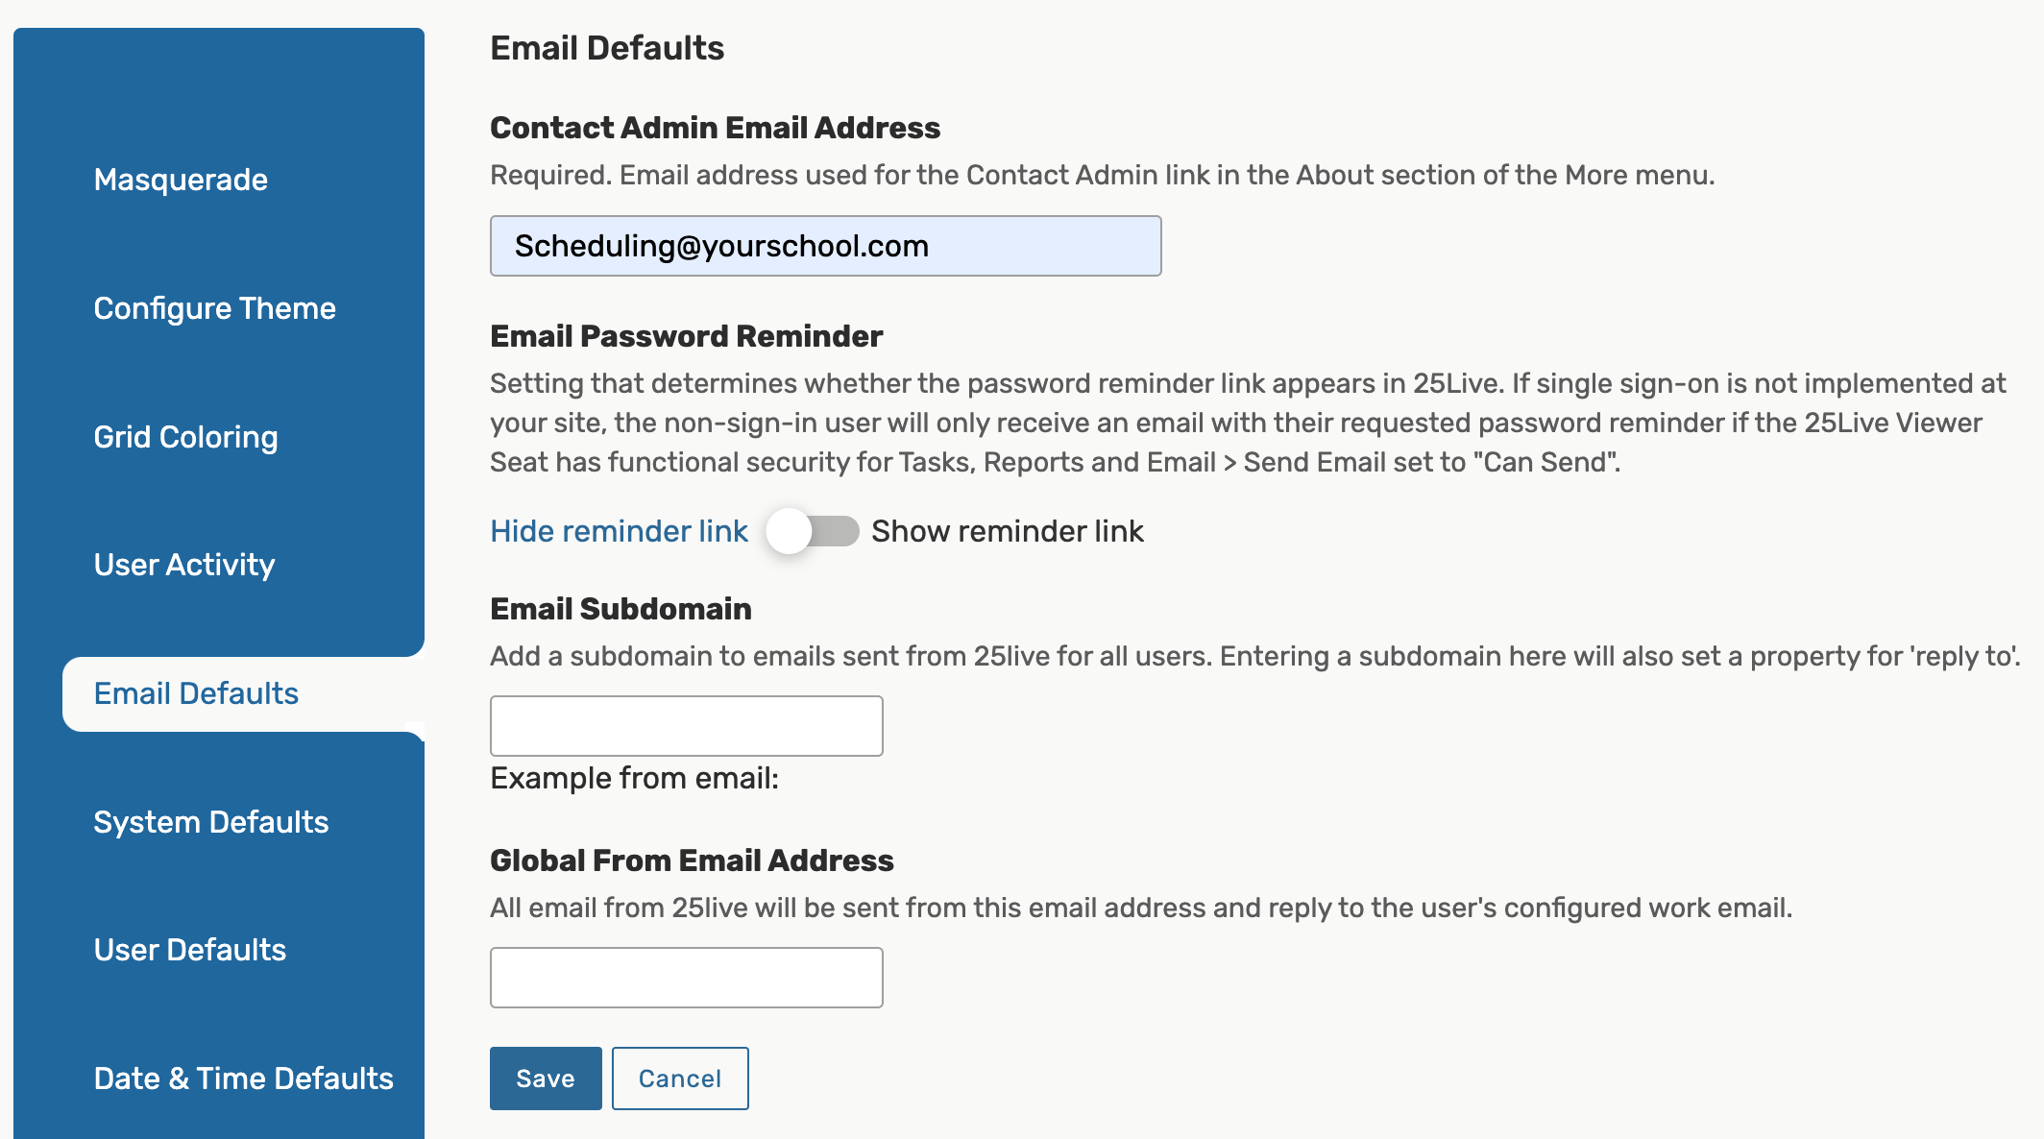
Task: Open the Masquerade settings page
Action: [181, 180]
